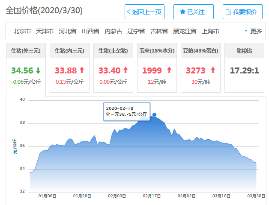Select the 豆粕(43%蛋白) tab
269x205 pixels.
(x=200, y=51)
